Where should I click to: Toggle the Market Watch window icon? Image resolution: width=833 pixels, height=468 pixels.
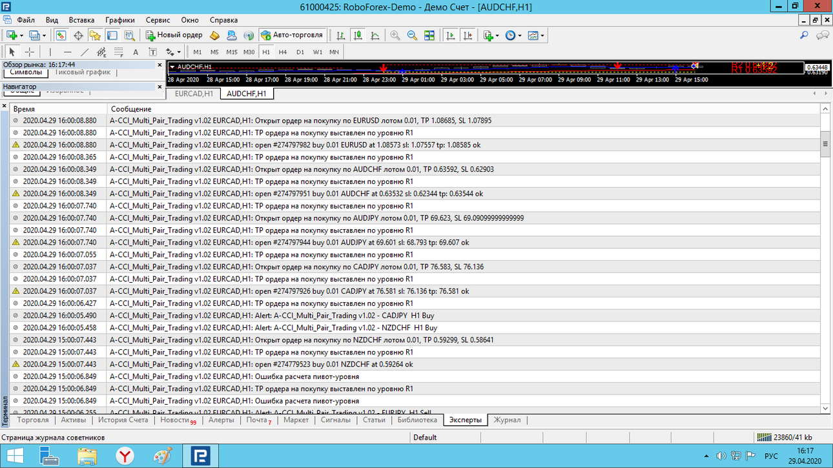61,35
